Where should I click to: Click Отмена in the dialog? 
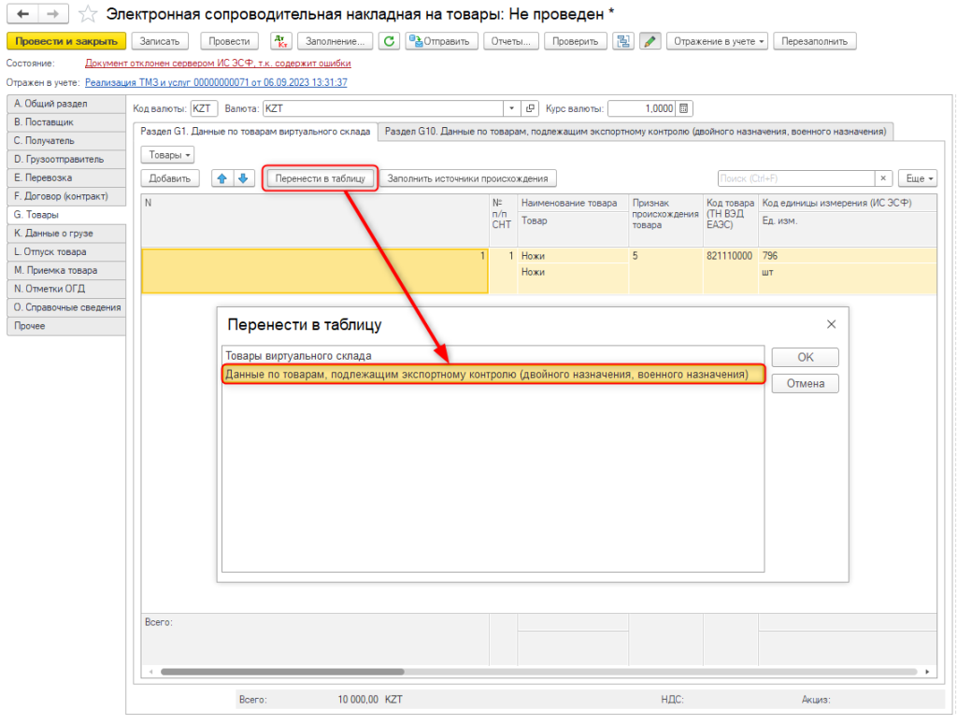[805, 383]
